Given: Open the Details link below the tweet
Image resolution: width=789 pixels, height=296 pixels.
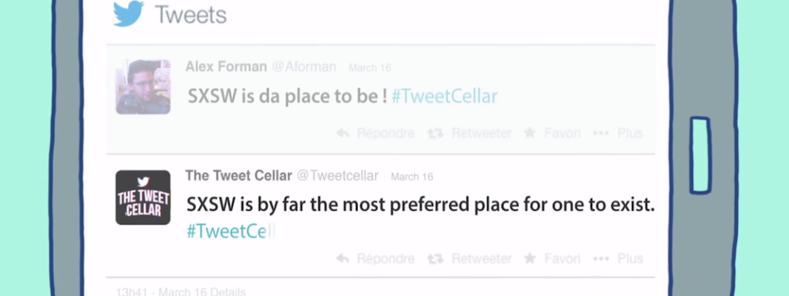Looking at the screenshot, I should click(226, 292).
